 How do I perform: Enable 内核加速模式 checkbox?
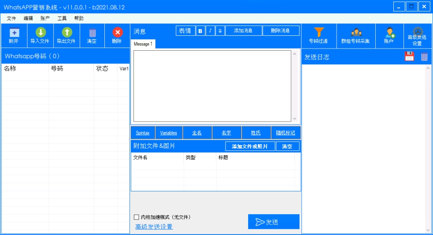click(137, 217)
